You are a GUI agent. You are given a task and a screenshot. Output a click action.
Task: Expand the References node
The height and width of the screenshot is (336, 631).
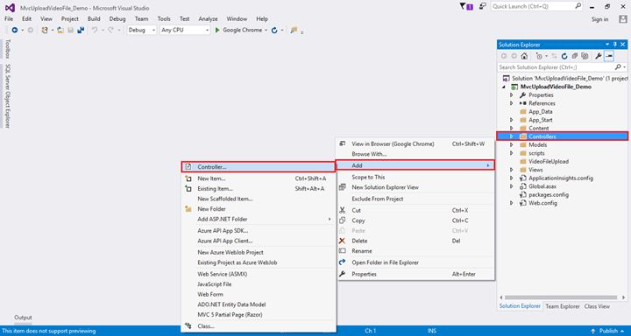pos(512,103)
